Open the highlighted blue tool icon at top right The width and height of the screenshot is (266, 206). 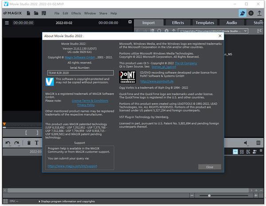(243, 13)
